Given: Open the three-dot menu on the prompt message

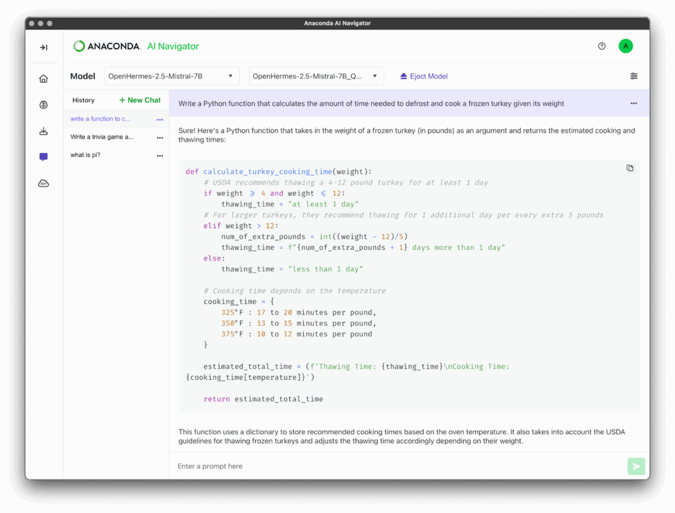Looking at the screenshot, I should [633, 104].
